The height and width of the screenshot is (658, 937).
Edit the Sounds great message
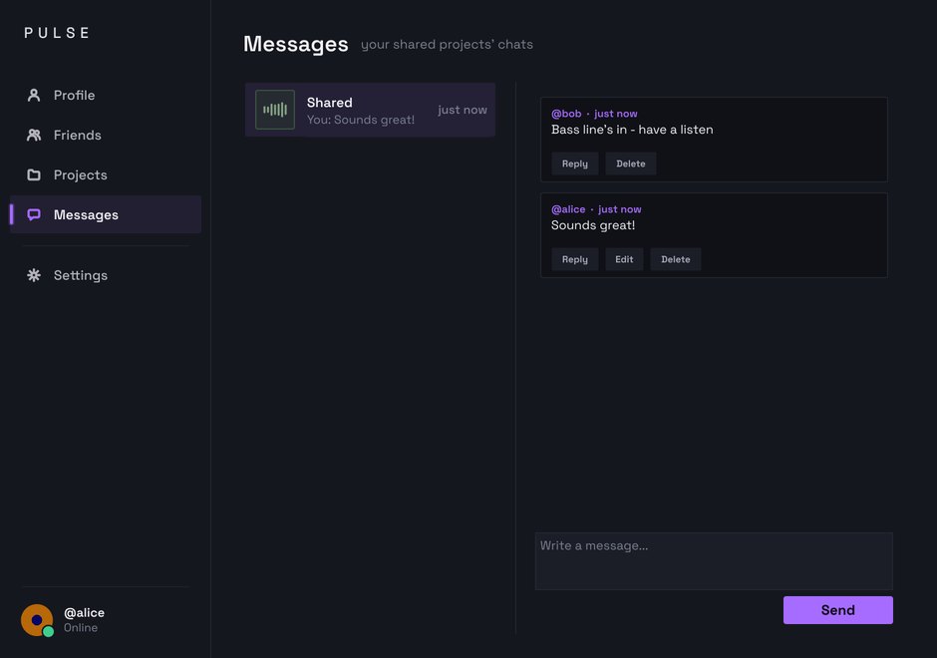(x=624, y=259)
